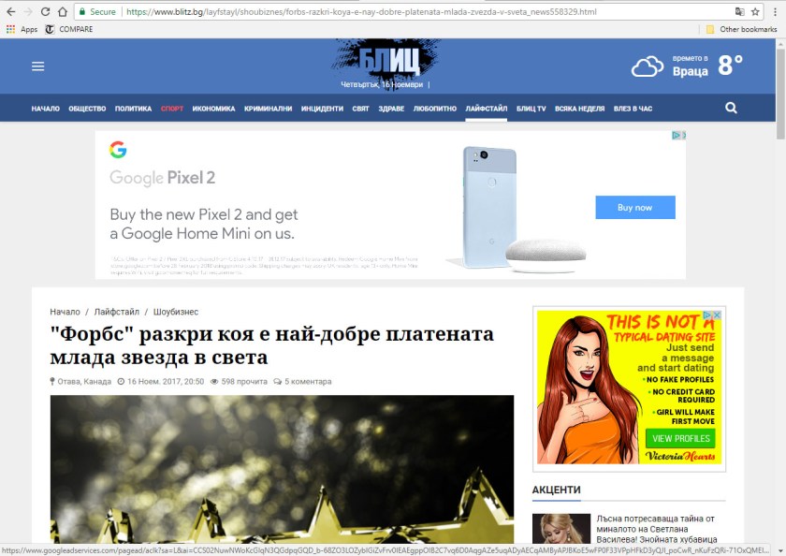Image resolution: width=786 pixels, height=556 pixels.
Task: Open the СПОРТ navigation menu item
Action: click(x=172, y=109)
